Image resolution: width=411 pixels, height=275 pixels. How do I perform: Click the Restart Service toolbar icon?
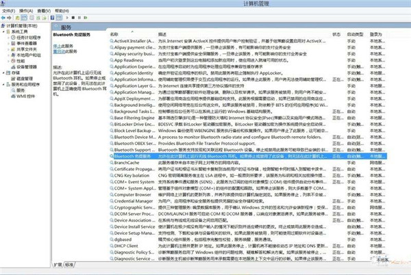point(86,18)
